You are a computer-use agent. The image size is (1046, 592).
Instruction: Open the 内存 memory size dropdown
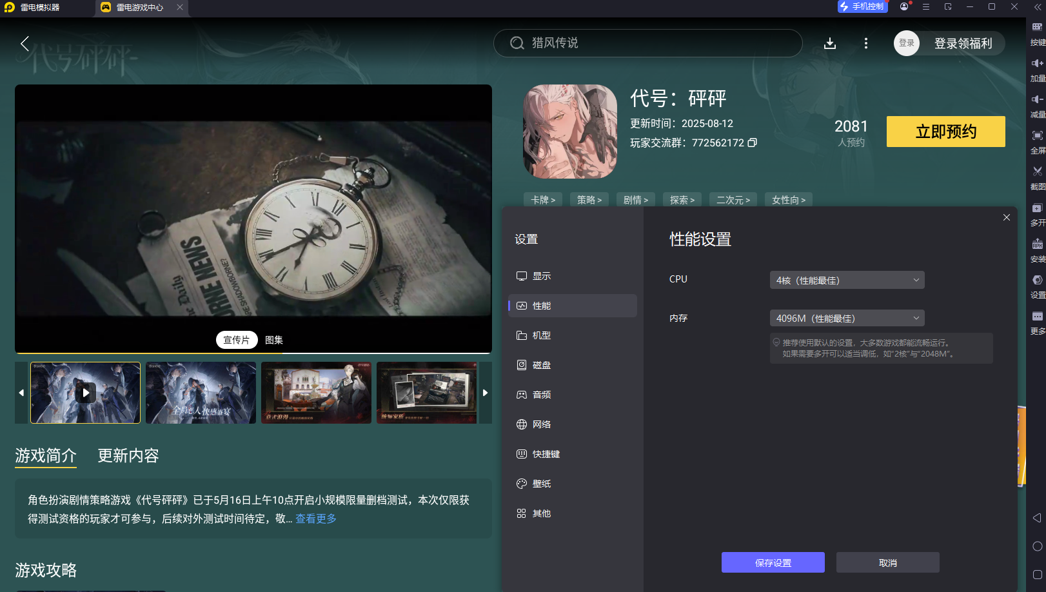[x=847, y=317]
